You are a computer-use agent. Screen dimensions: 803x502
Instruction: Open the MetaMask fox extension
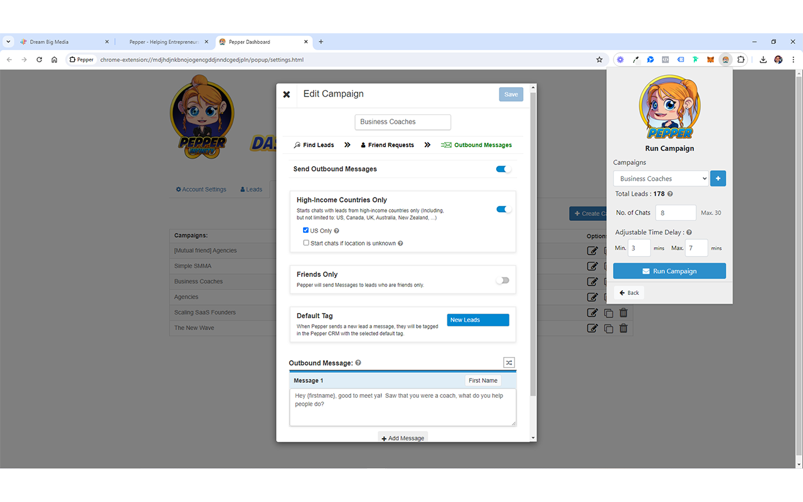click(711, 60)
